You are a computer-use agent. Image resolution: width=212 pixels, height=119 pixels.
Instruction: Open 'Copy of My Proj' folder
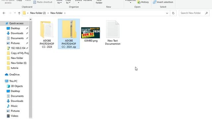click(18, 53)
